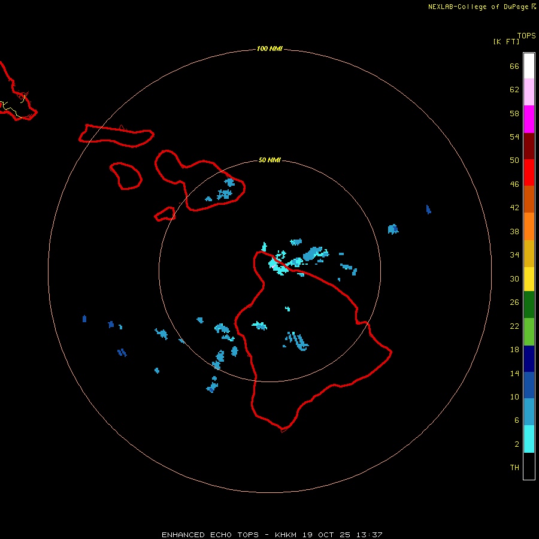Click the light pink 62 kft legend swatch
The height and width of the screenshot is (539, 539).
[x=529, y=92]
